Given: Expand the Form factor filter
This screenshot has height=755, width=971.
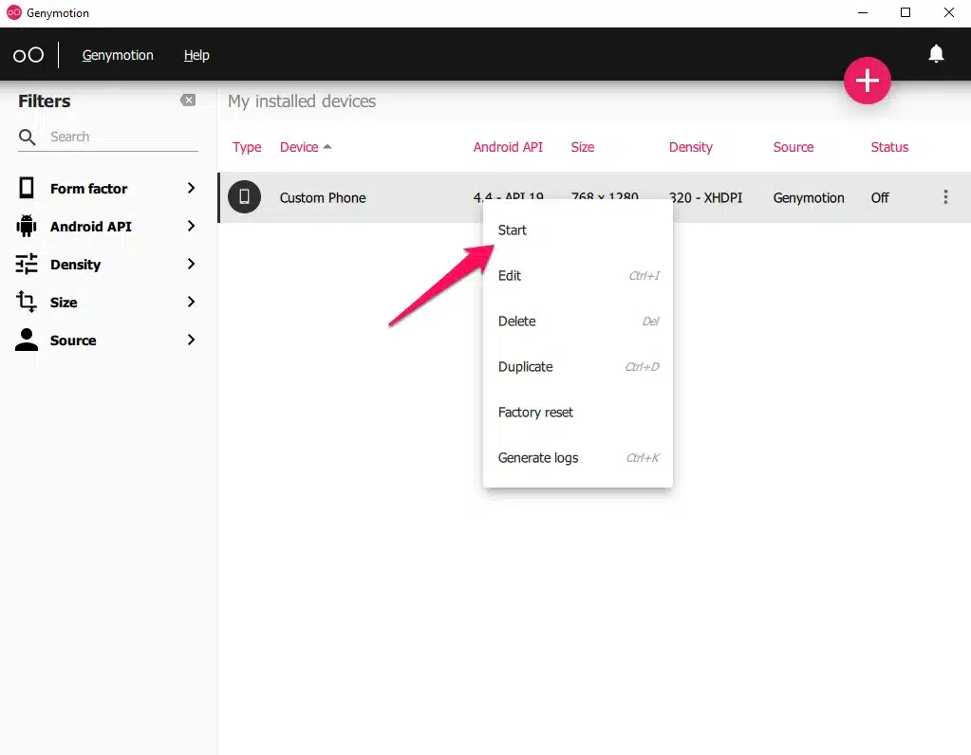Looking at the screenshot, I should tap(191, 188).
